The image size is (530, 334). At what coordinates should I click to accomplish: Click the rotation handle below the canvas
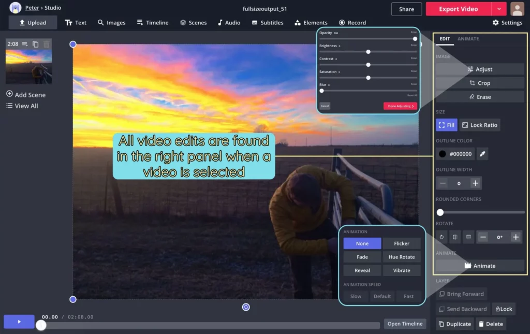[x=246, y=307]
